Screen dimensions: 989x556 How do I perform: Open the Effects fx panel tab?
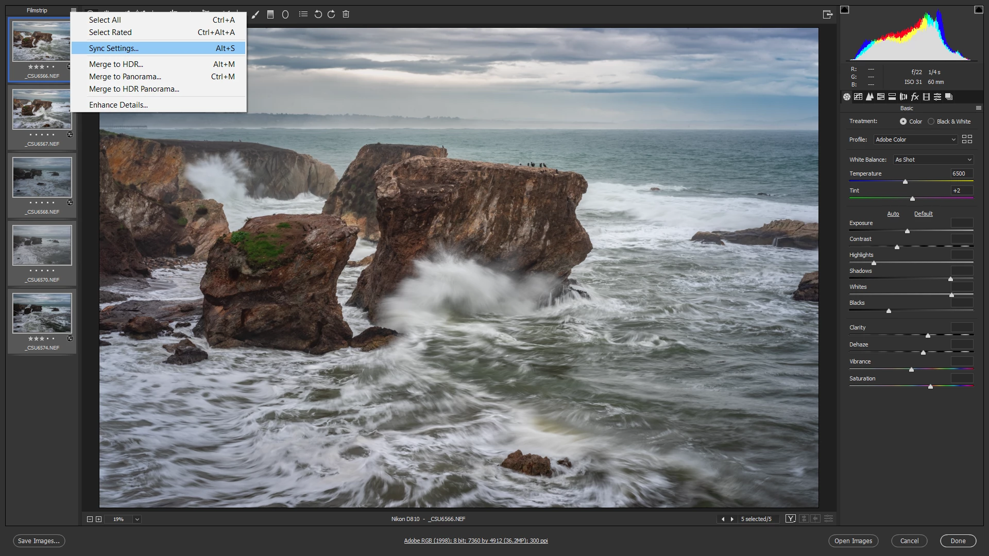(x=915, y=97)
